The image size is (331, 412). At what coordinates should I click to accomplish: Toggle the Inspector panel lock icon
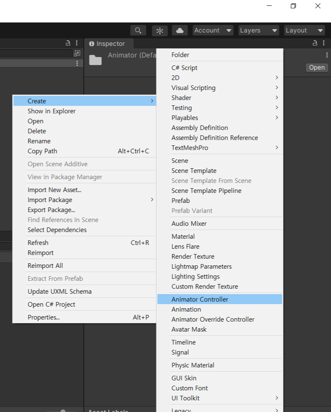point(315,43)
